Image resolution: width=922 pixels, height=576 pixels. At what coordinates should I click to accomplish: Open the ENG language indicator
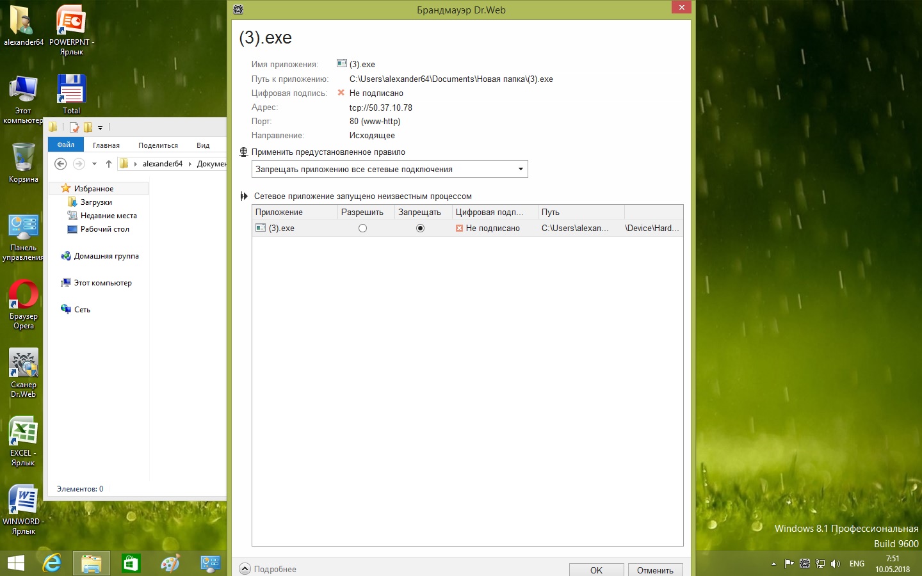[x=857, y=564]
